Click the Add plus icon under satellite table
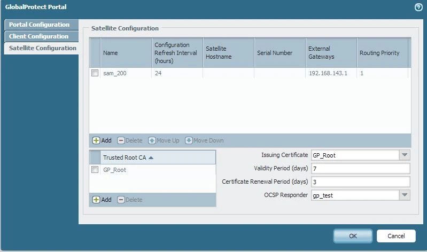This screenshot has width=427, height=252. (96, 140)
